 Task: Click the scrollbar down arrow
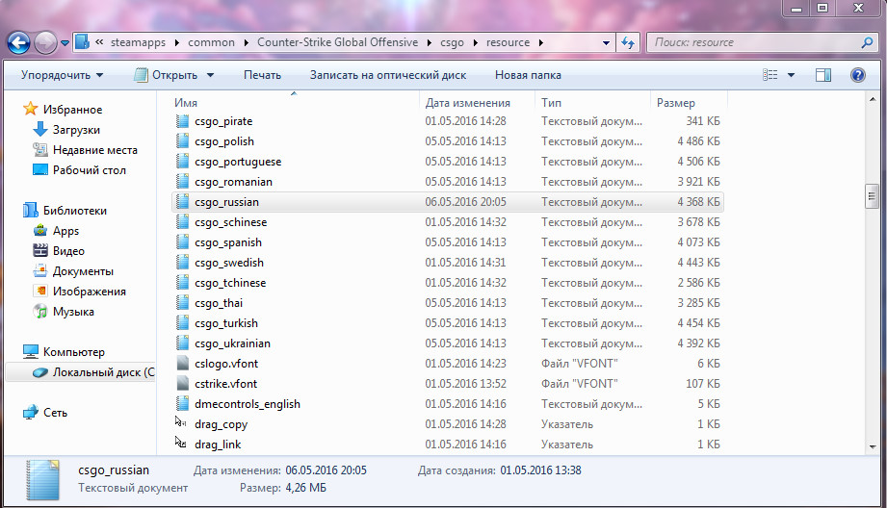coord(872,447)
